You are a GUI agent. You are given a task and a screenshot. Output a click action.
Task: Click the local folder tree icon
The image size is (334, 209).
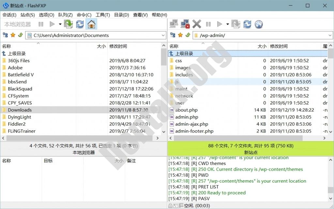(x=5, y=35)
